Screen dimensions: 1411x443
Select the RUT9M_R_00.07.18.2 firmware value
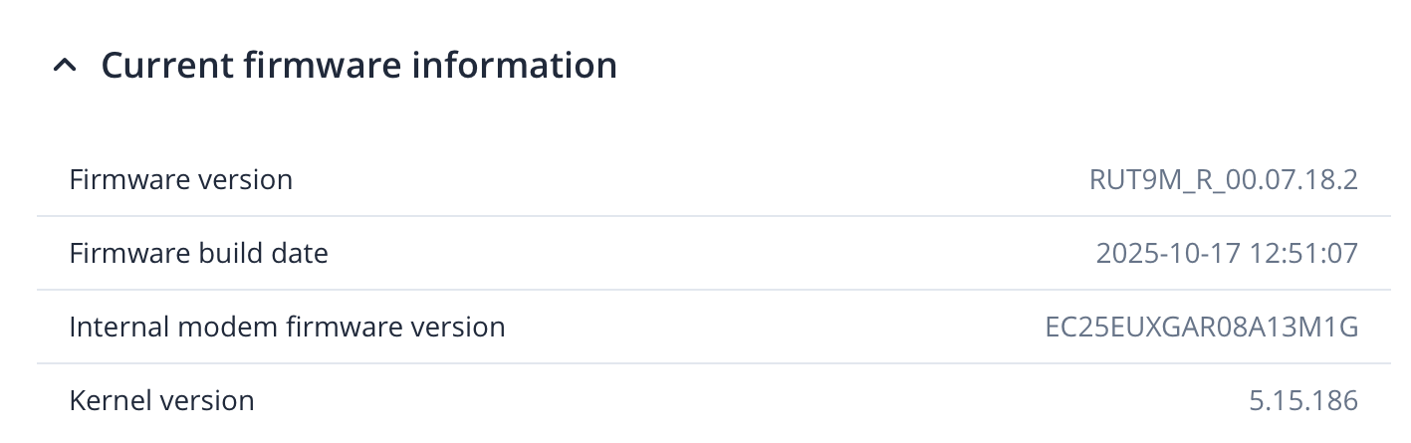click(x=1223, y=180)
